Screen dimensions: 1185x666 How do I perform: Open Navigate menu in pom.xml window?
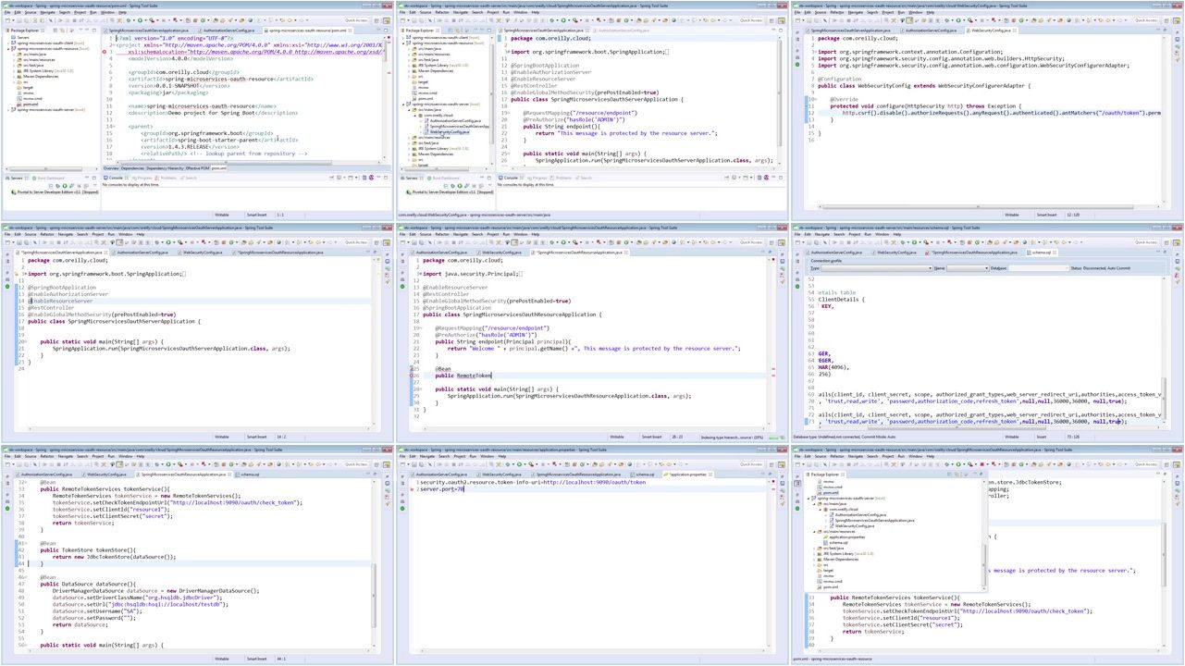[47, 12]
